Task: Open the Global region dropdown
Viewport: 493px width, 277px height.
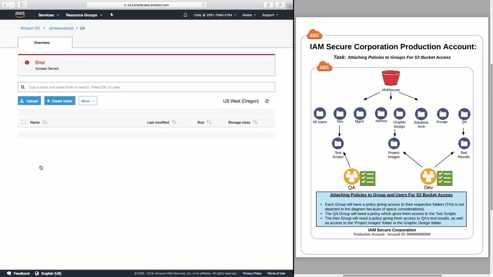Action: click(249, 15)
